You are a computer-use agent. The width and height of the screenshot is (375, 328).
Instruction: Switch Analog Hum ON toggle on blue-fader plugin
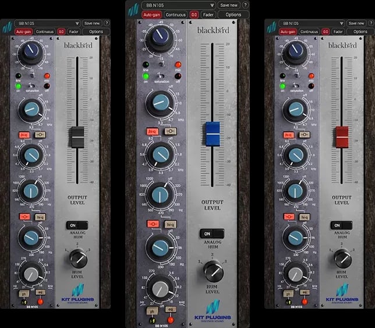(212, 233)
